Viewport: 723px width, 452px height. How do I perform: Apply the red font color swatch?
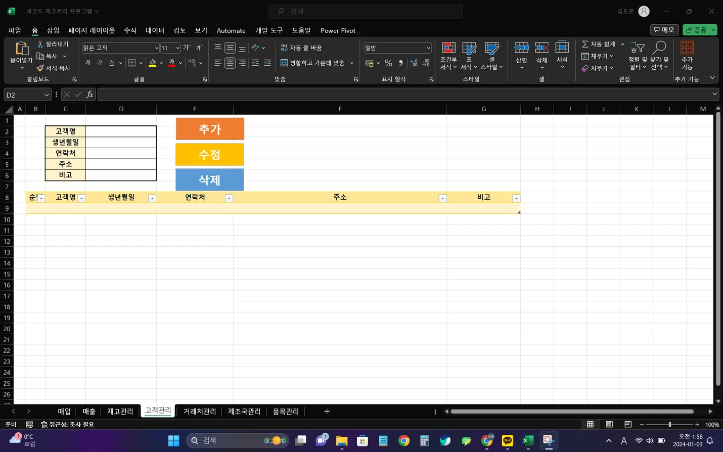tap(172, 63)
